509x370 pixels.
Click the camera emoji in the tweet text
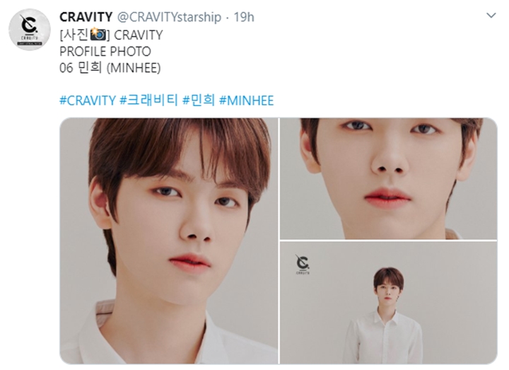pyautogui.click(x=98, y=34)
